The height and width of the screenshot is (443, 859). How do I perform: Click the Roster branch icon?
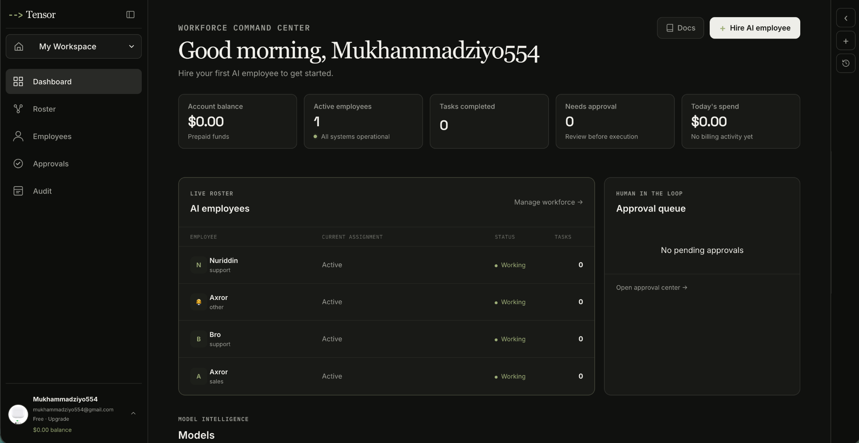[x=18, y=109]
